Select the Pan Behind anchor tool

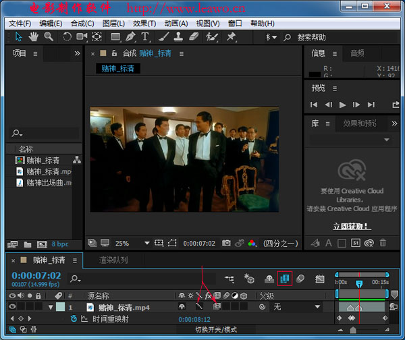[x=97, y=36]
